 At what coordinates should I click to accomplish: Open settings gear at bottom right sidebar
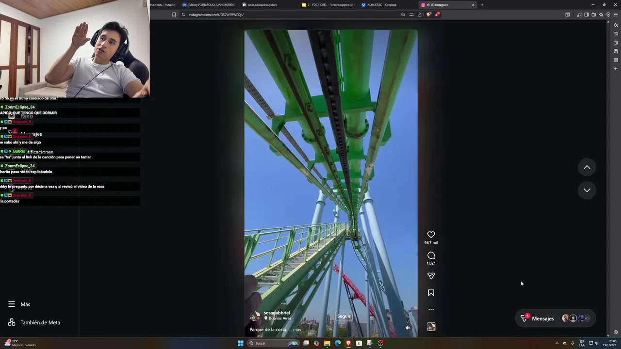[x=616, y=332]
